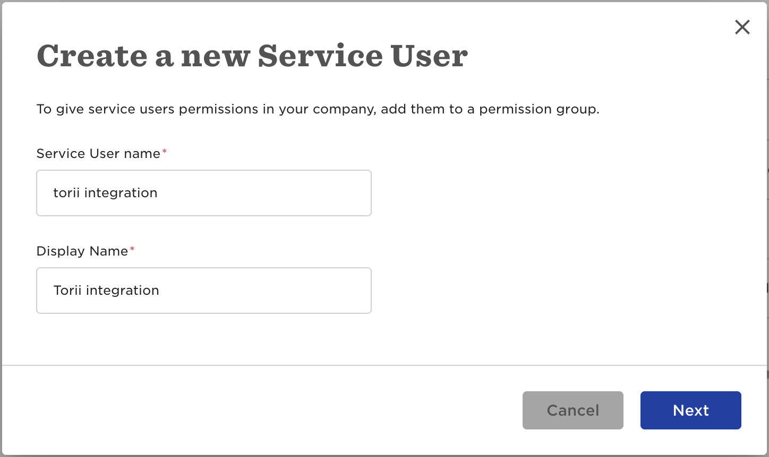769x457 pixels.
Task: Click the X icon in the dialog corner
Action: click(742, 27)
